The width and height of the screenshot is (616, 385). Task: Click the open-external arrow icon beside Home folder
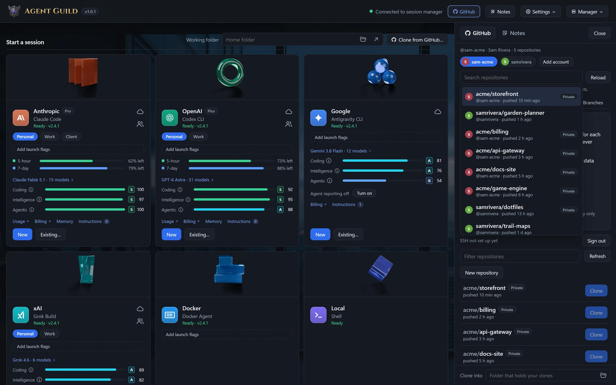click(376, 39)
